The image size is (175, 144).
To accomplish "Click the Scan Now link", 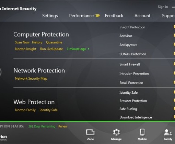I will [22, 42].
